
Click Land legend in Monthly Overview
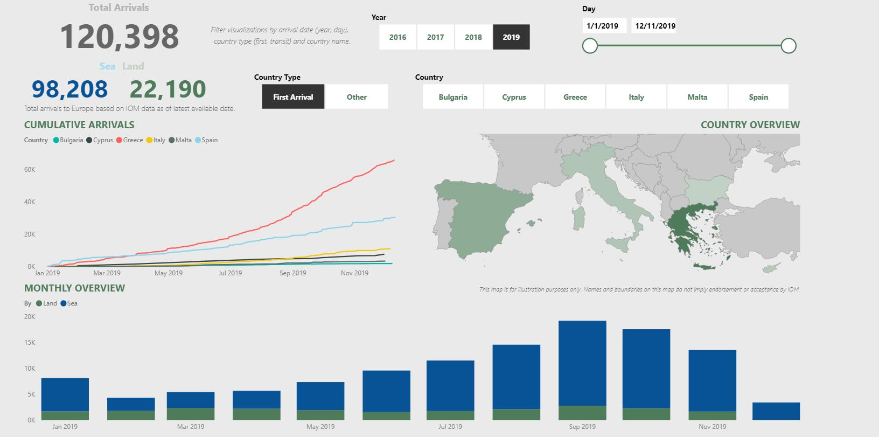46,303
